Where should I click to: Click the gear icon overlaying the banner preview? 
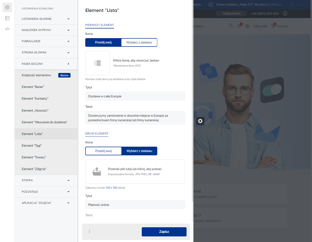tap(200, 121)
